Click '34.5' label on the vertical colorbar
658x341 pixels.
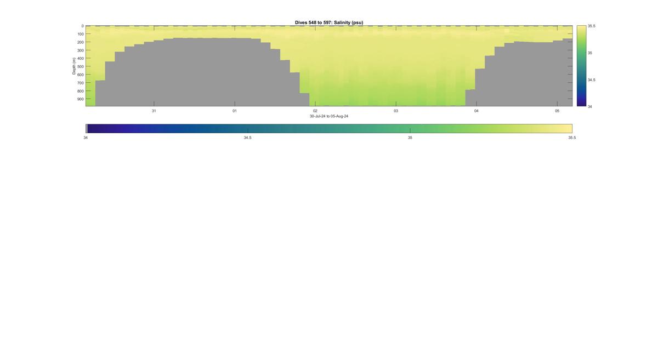[592, 79]
